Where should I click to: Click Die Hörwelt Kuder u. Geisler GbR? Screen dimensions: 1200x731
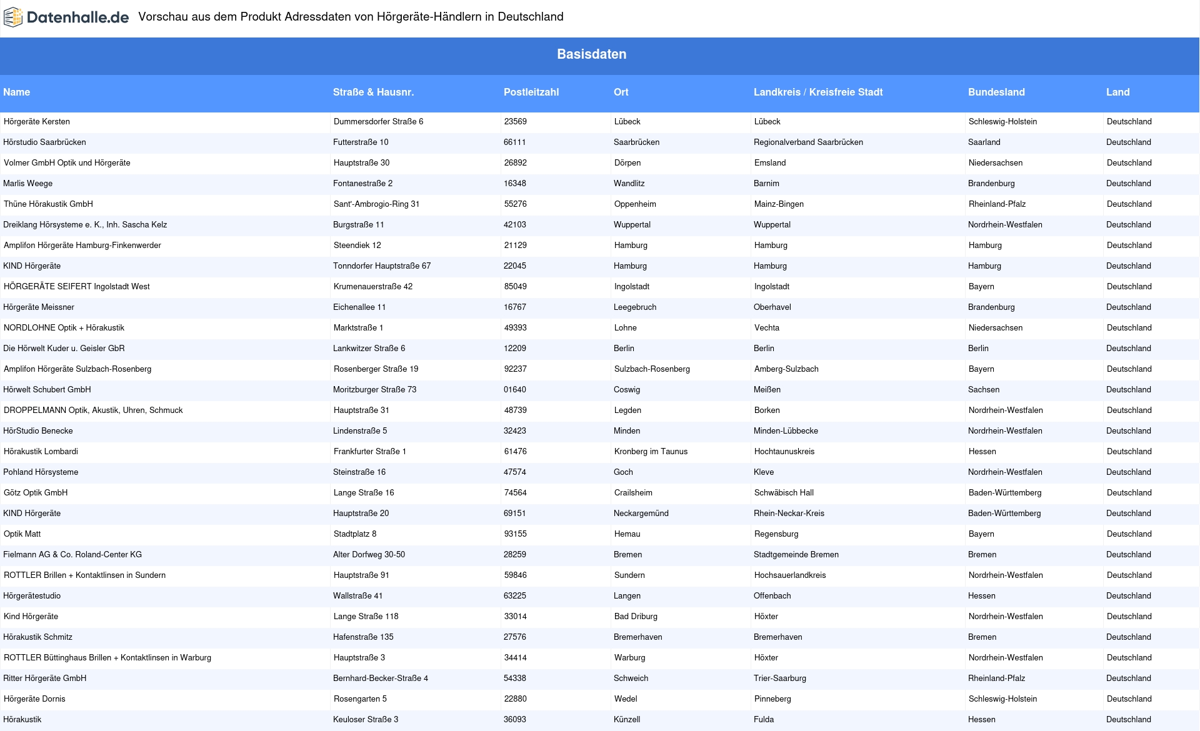click(64, 349)
